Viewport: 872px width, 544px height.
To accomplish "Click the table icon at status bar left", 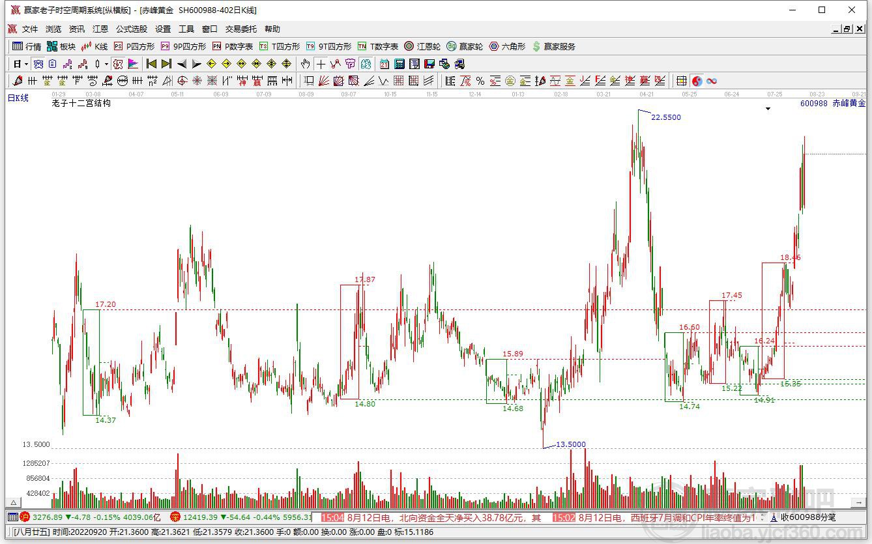I will pos(12,517).
